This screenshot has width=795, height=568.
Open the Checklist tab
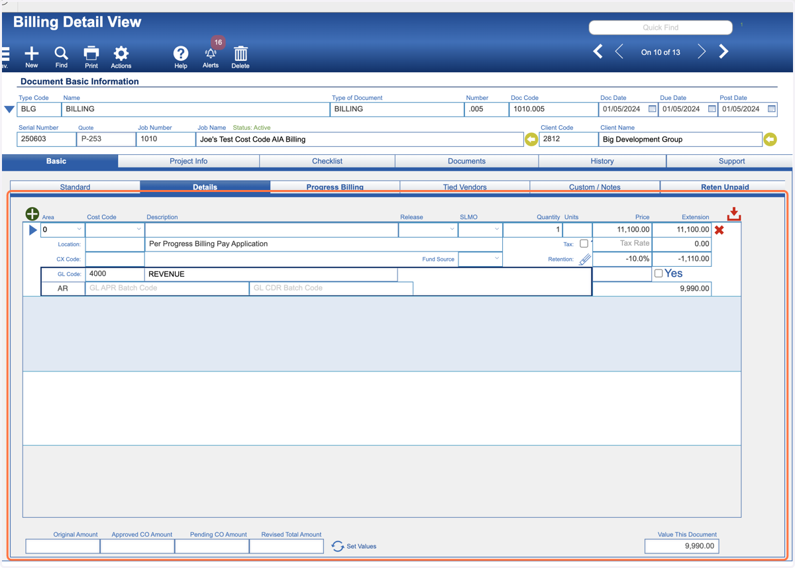(x=327, y=161)
